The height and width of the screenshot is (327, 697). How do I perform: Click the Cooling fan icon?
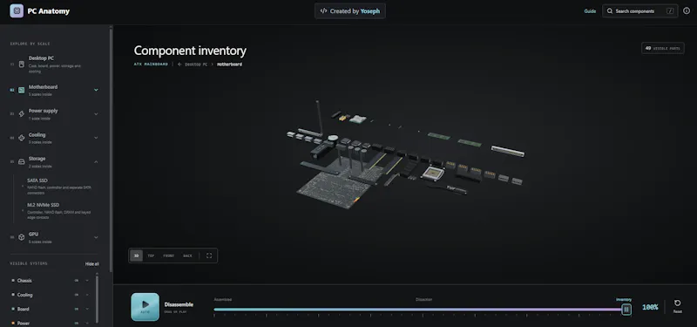tap(21, 138)
